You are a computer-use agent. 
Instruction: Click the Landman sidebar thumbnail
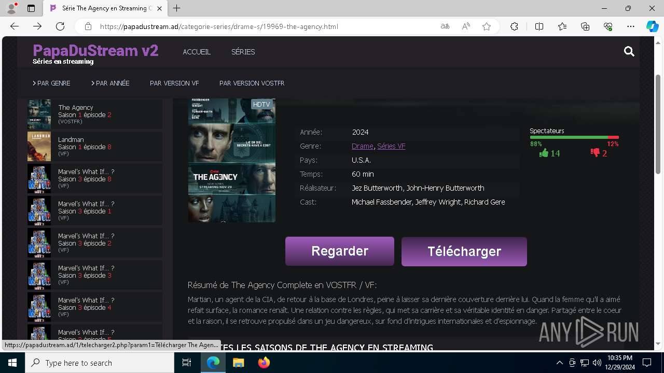pyautogui.click(x=39, y=147)
